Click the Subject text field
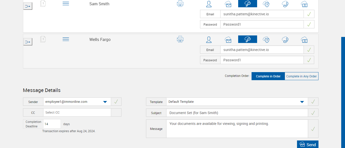345x148 pixels. [x=237, y=113]
